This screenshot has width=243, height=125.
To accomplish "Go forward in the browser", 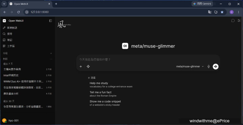I will coord(11,12).
